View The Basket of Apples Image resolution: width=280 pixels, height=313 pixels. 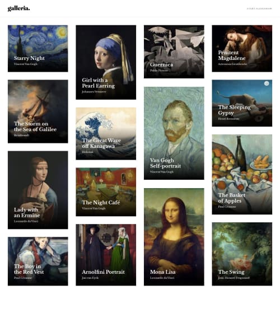tap(242, 175)
